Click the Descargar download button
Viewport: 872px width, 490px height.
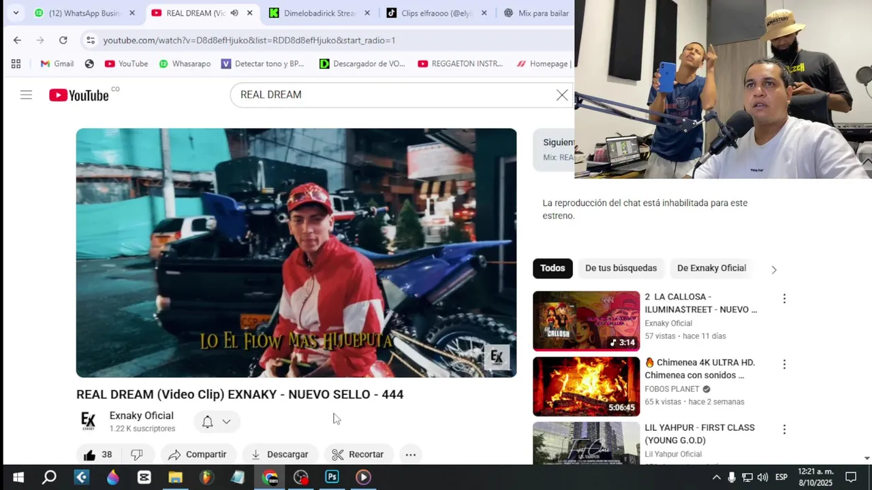point(280,455)
